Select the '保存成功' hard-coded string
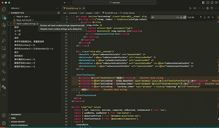This screenshot has height=128, width=219. point(19,56)
